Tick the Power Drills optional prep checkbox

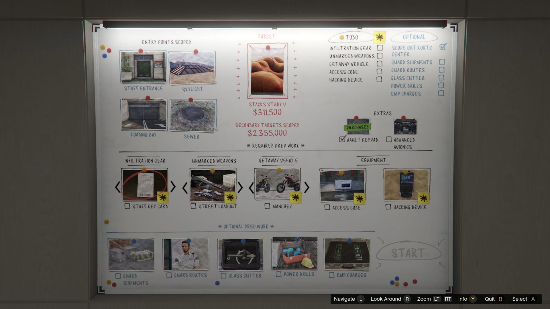(278, 274)
